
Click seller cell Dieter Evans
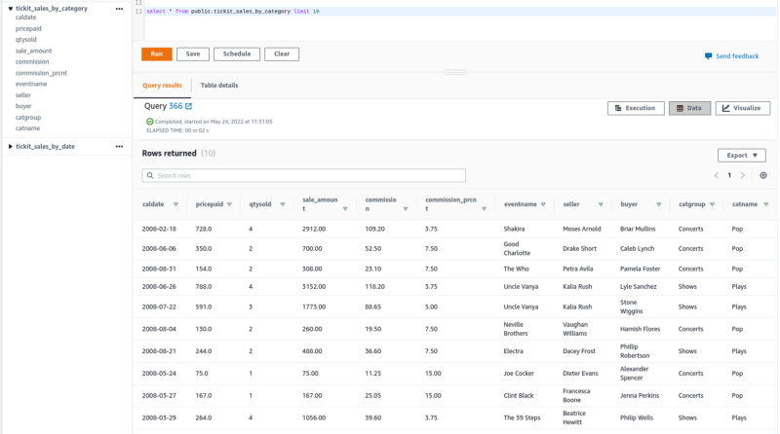pos(580,374)
